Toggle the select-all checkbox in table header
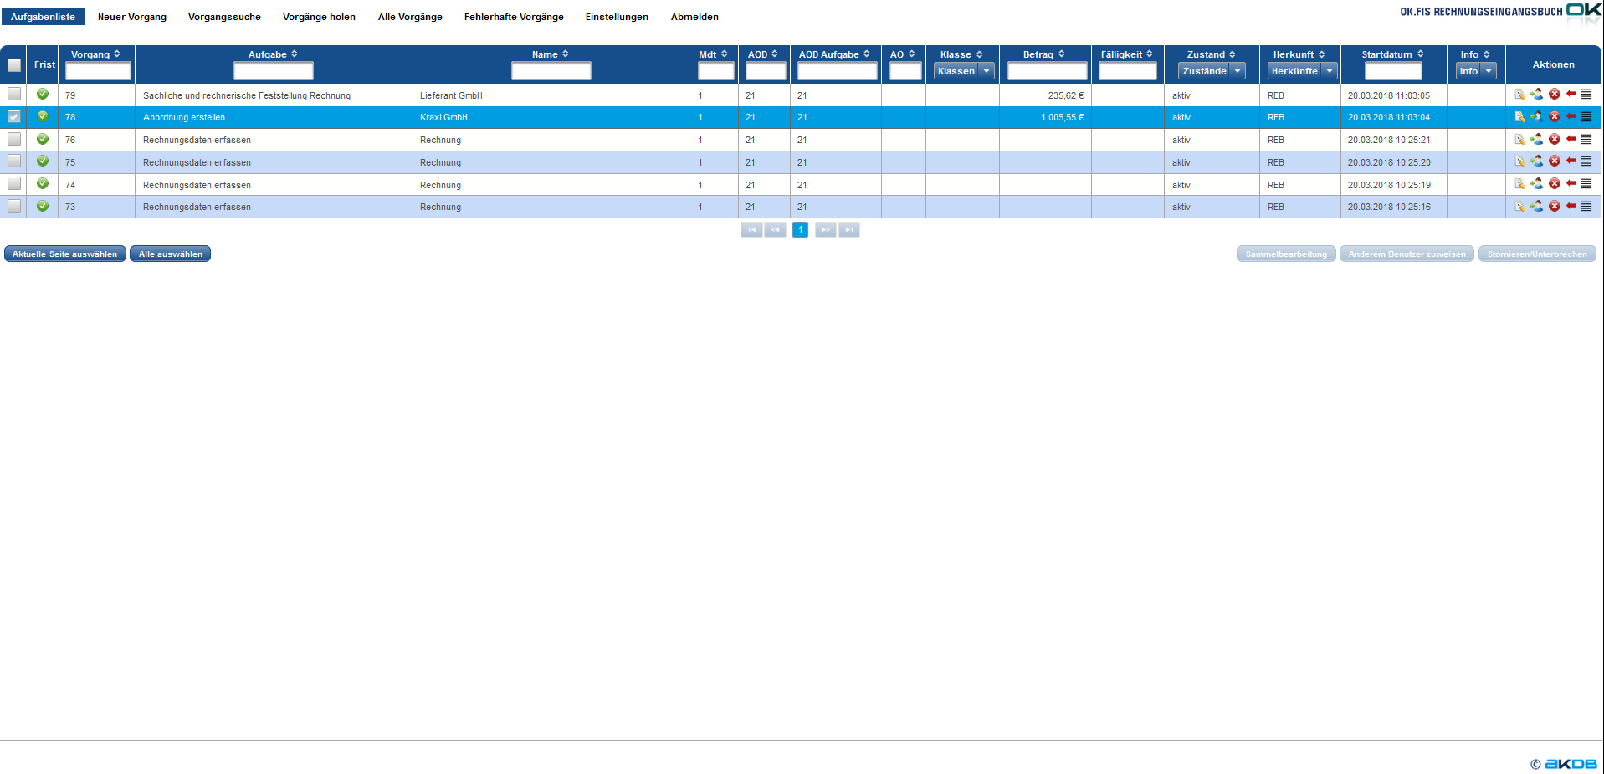Image resolution: width=1604 pixels, height=774 pixels. pyautogui.click(x=14, y=65)
